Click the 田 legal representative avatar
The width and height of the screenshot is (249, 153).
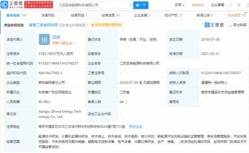pos(44,40)
